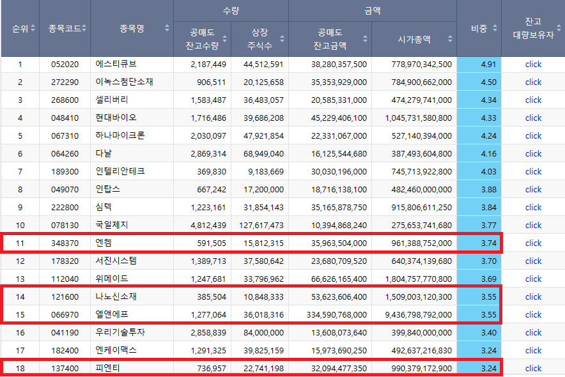Sort by 공매도 잔고금액 sort arrows
This screenshot has width=565, height=377.
[x=365, y=39]
